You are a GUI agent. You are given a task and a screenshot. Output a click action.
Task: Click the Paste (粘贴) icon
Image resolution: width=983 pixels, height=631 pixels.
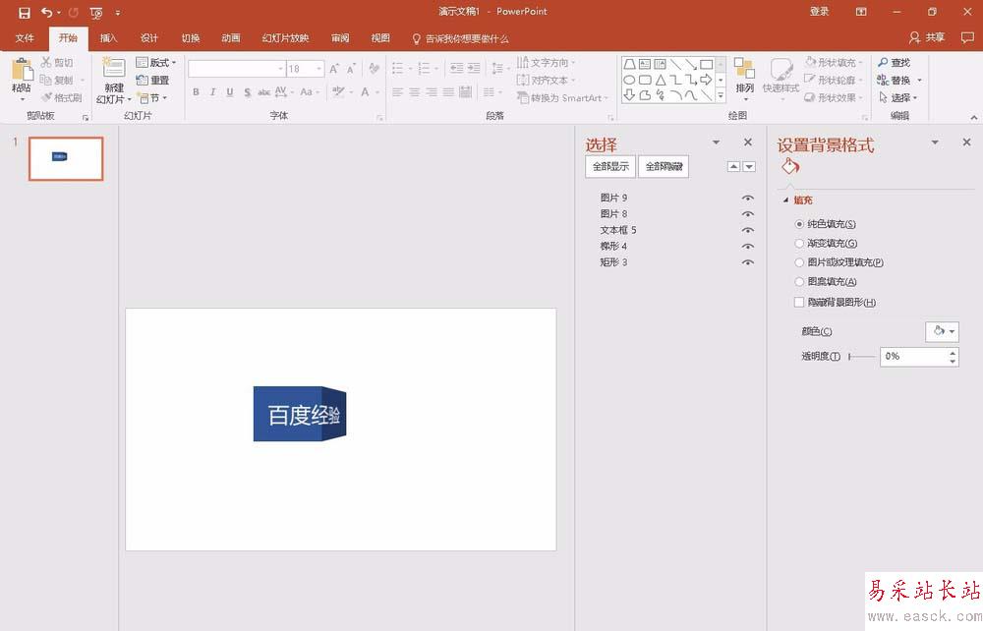pyautogui.click(x=21, y=72)
